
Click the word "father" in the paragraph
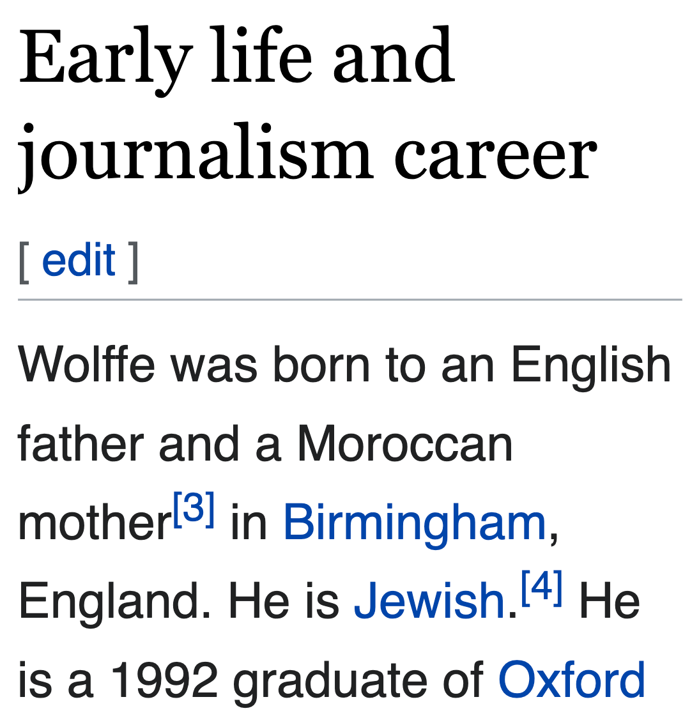[81, 444]
